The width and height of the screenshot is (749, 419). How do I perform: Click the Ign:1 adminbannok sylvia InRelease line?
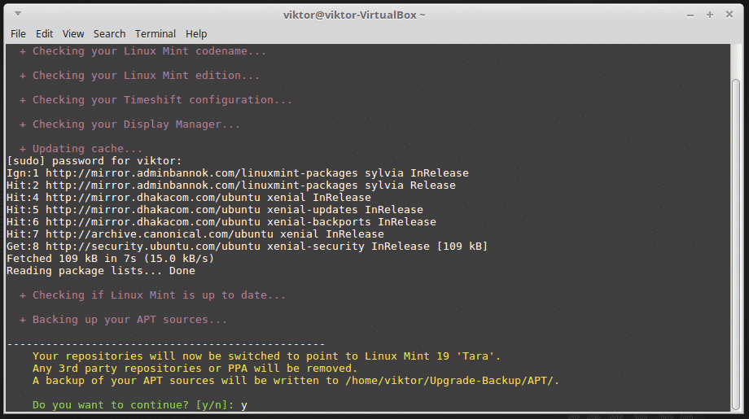coord(238,172)
